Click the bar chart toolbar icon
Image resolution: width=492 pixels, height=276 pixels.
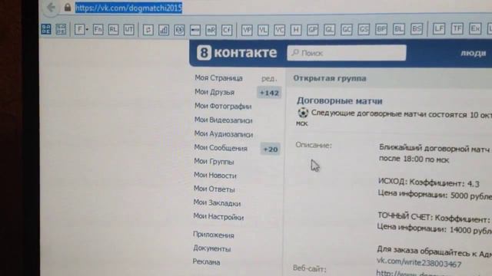point(164,30)
